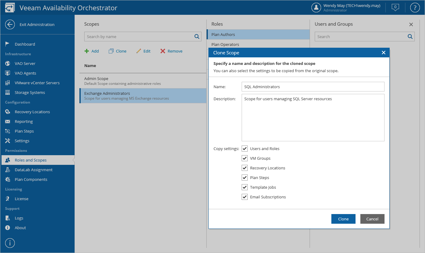This screenshot has height=253, width=425.
Task: Click the Exit Administration back arrow icon
Action: click(x=10, y=24)
